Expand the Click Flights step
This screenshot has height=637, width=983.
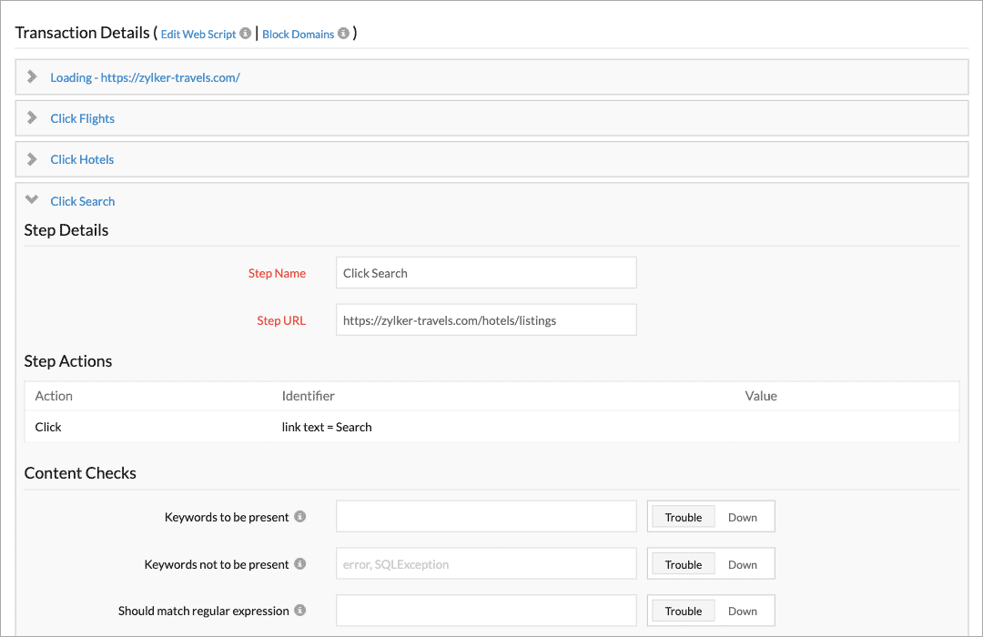click(33, 117)
